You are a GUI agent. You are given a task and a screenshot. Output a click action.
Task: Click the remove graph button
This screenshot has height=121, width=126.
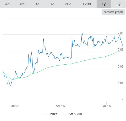tap(113, 12)
